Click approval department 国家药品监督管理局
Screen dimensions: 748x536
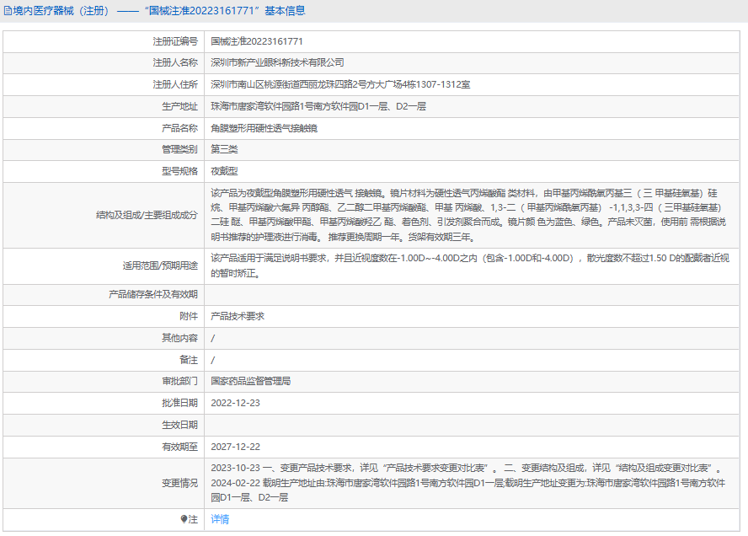point(250,381)
